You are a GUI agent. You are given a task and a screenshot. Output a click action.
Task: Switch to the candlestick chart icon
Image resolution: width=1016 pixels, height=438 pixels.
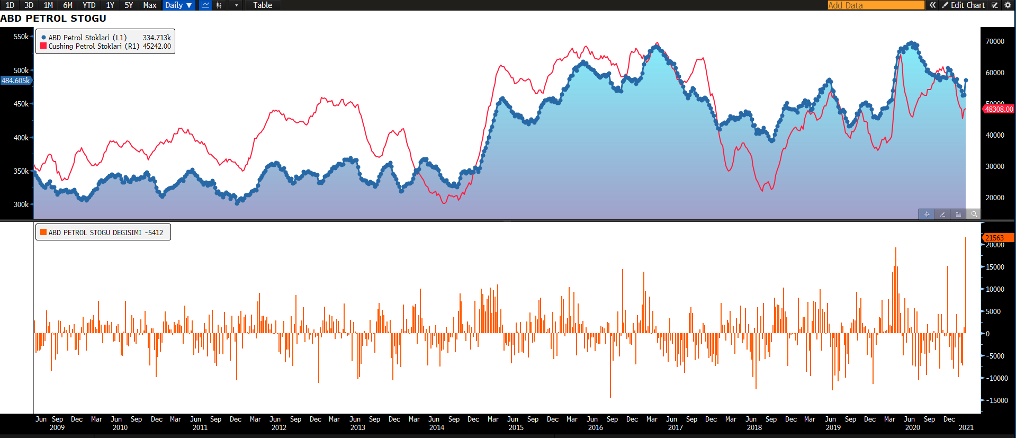[219, 5]
